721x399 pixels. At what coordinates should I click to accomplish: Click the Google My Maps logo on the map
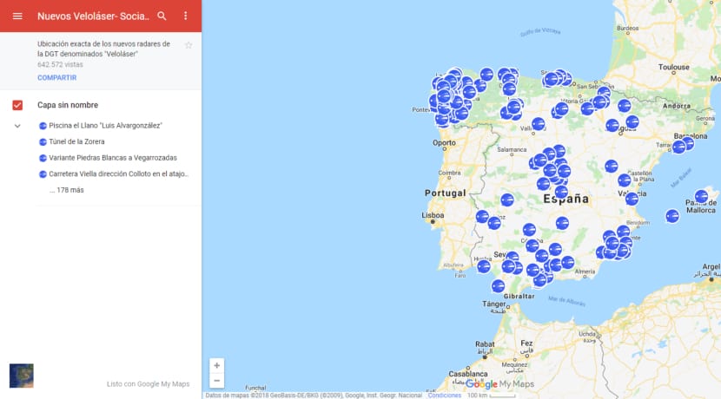(x=499, y=384)
